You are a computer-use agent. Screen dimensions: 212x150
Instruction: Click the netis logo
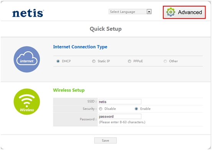coord(28,13)
